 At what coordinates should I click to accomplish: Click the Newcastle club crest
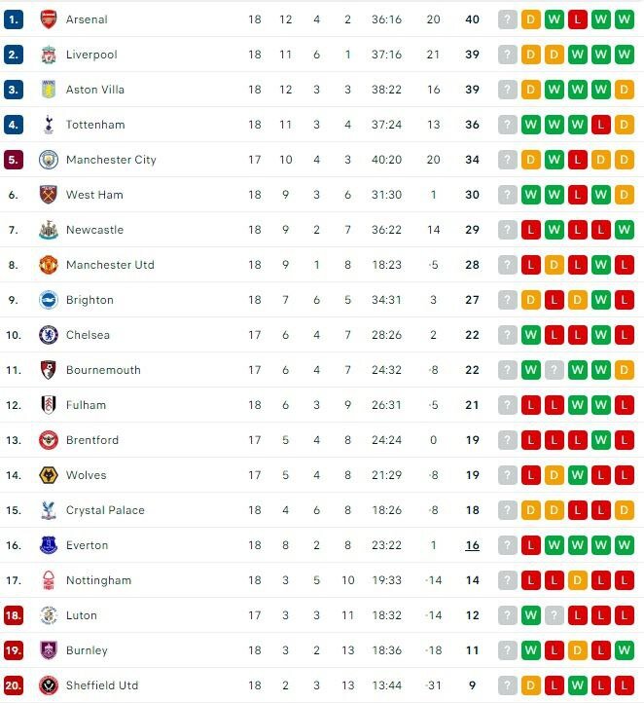point(49,230)
